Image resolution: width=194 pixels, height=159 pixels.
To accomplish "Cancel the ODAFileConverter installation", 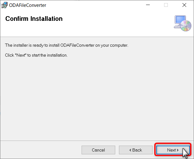I will [x=98, y=150].
